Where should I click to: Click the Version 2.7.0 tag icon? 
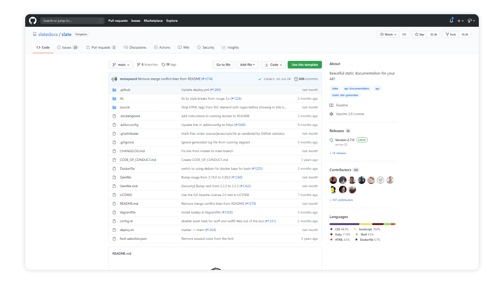point(331,140)
